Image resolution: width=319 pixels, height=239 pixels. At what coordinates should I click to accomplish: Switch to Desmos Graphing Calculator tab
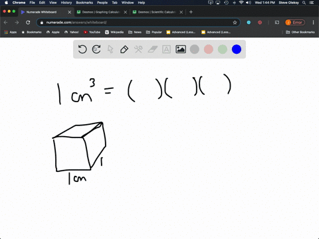[x=101, y=12]
